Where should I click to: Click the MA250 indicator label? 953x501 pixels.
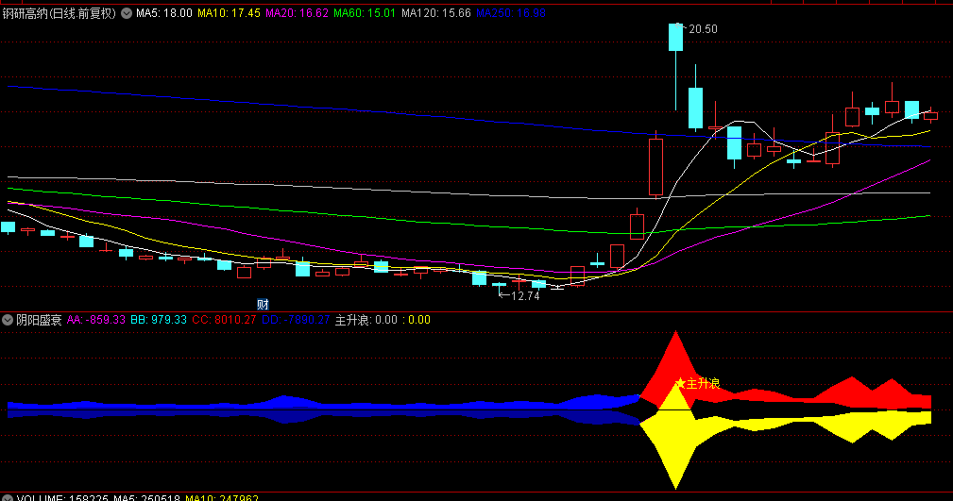(511, 13)
